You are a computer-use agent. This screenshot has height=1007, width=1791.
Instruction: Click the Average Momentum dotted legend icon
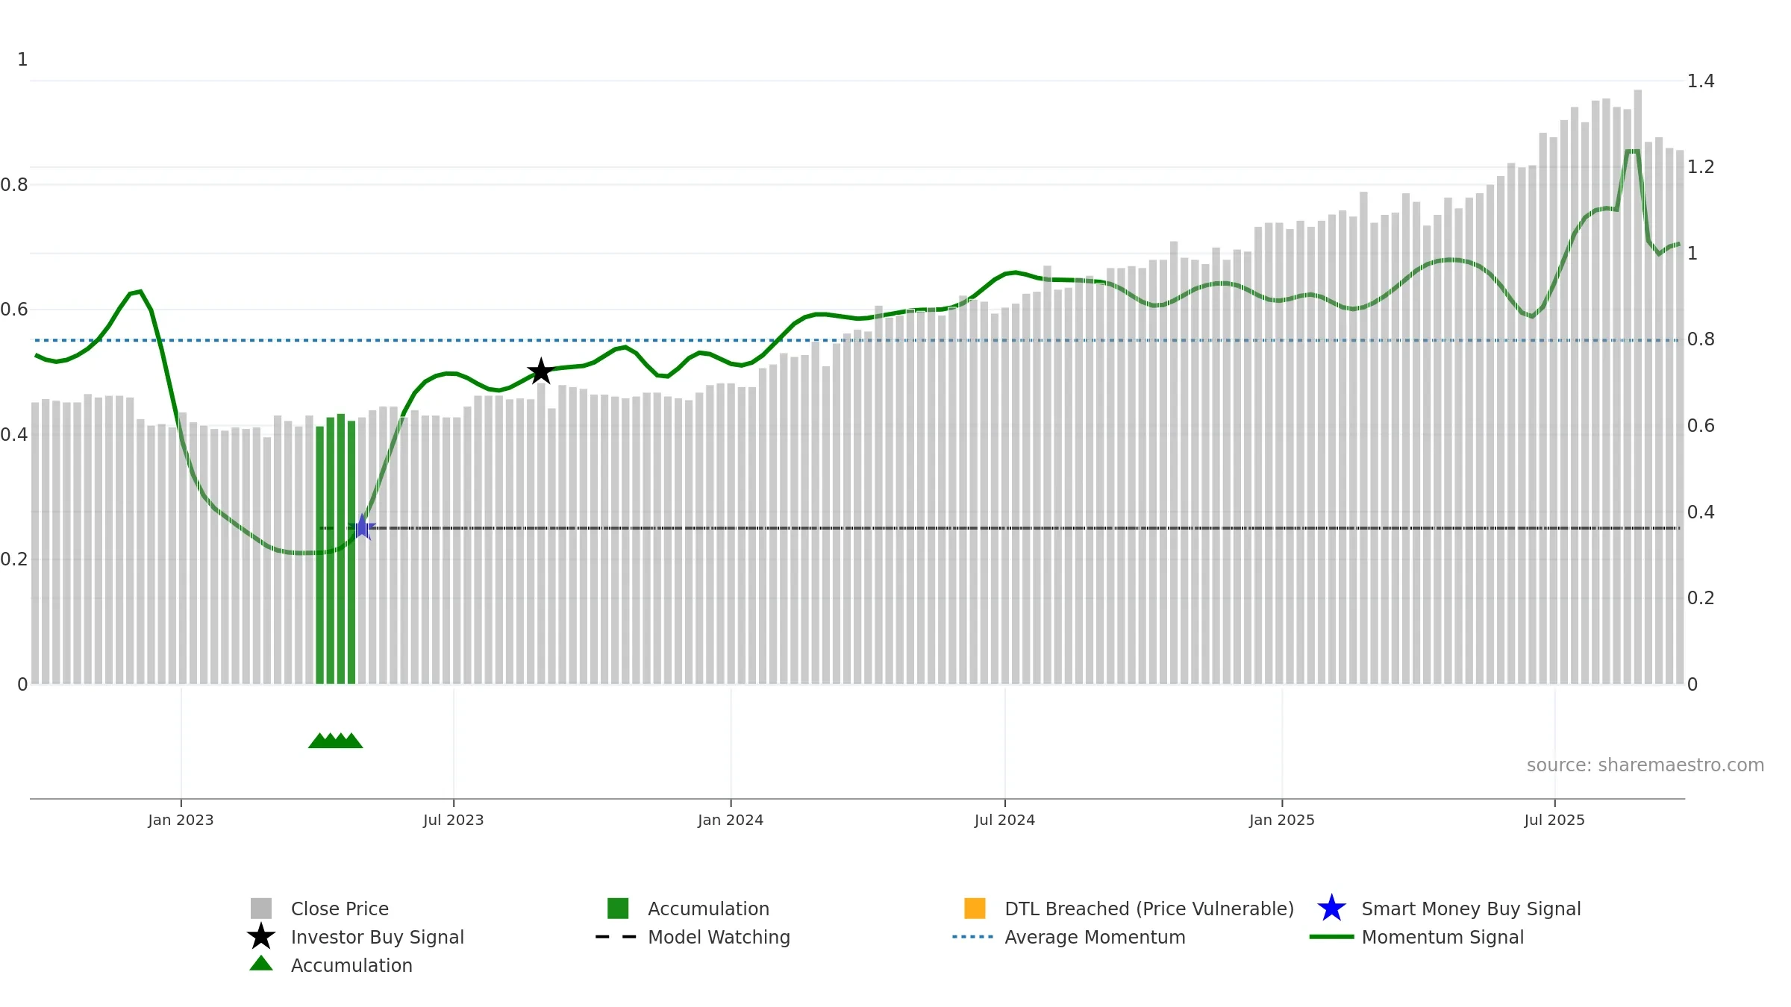(973, 937)
